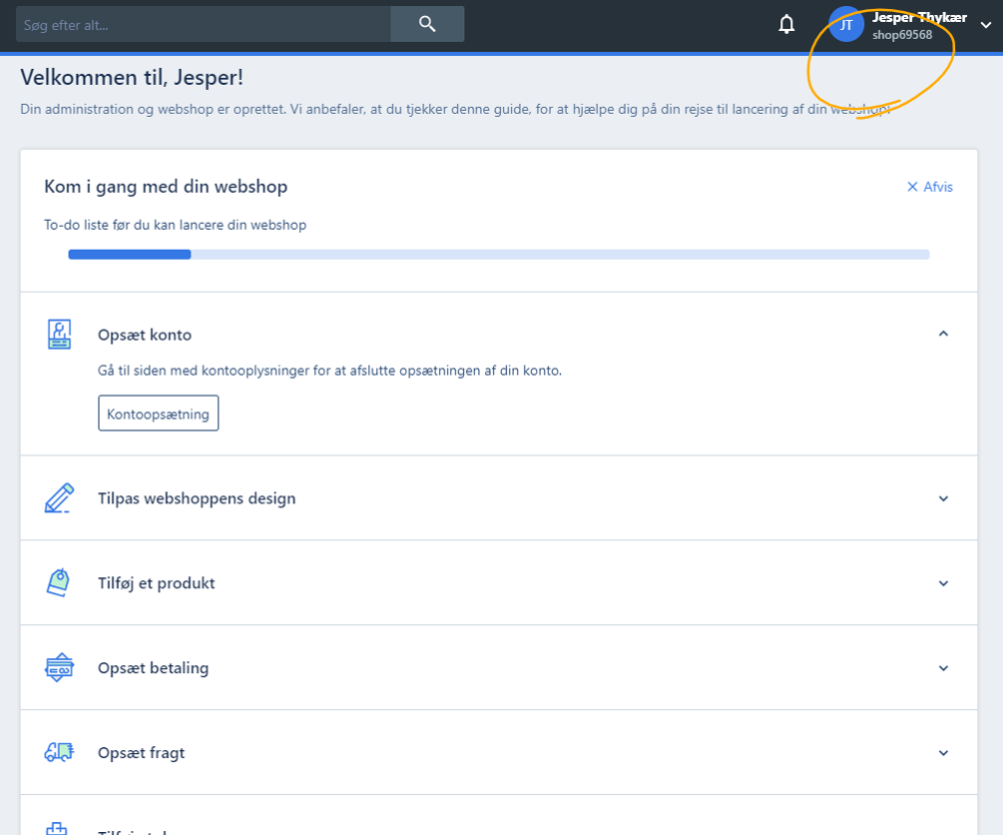Viewport: 1003px width, 835px height.
Task: Click the payment card icon
Action: 59,668
